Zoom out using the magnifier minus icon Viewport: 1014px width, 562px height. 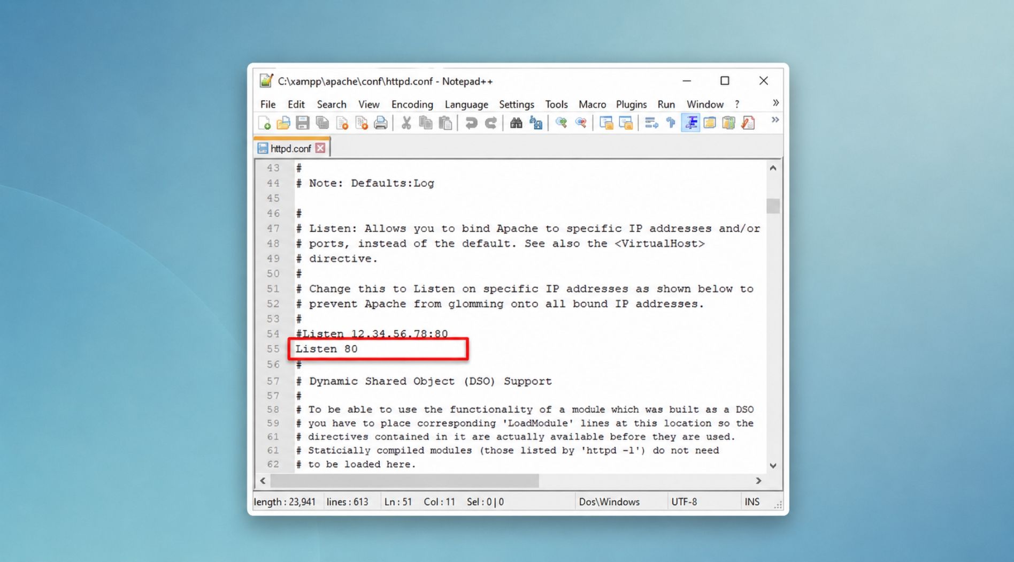pos(581,123)
